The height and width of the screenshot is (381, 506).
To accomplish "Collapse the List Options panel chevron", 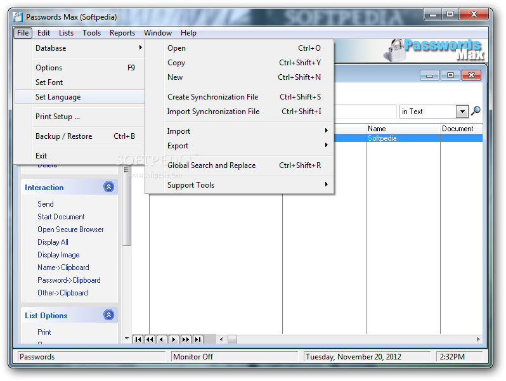I will click(x=109, y=314).
